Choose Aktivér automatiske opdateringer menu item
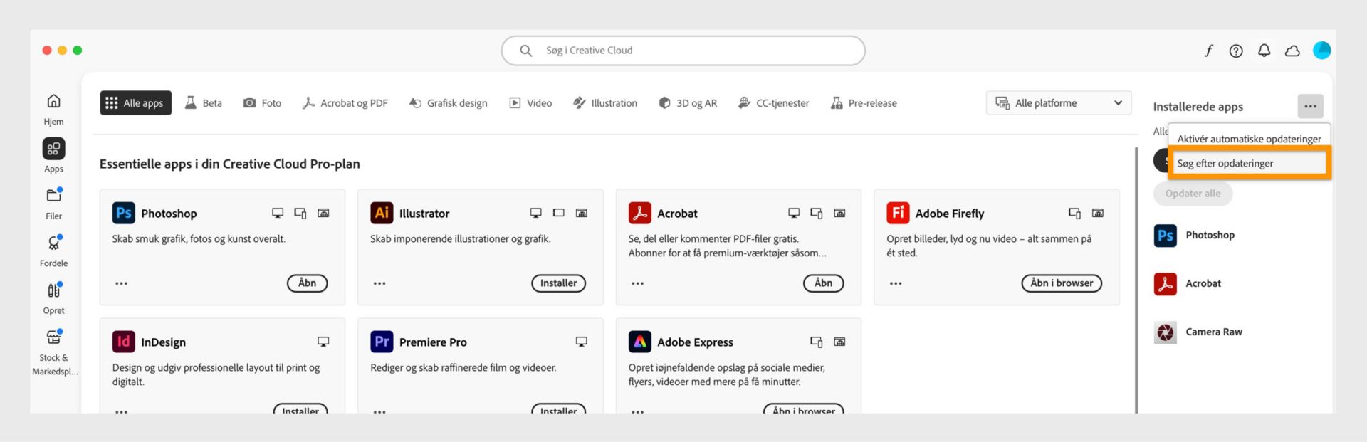This screenshot has height=442, width=1367. 1249,139
